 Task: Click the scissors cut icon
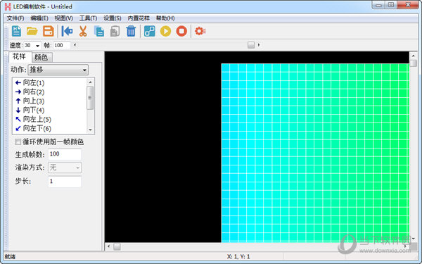[83, 31]
